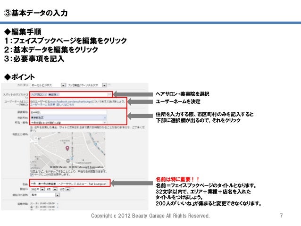The image size is (301, 226).
Task: Remove the 10:00~21:00 business hours row
Action: click(58, 207)
